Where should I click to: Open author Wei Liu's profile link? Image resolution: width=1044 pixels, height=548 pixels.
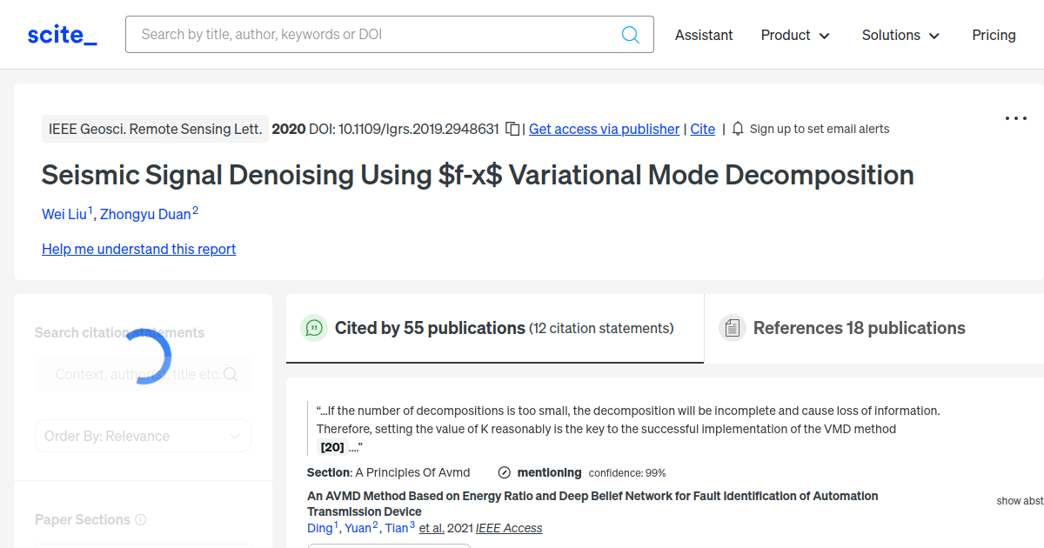(64, 214)
